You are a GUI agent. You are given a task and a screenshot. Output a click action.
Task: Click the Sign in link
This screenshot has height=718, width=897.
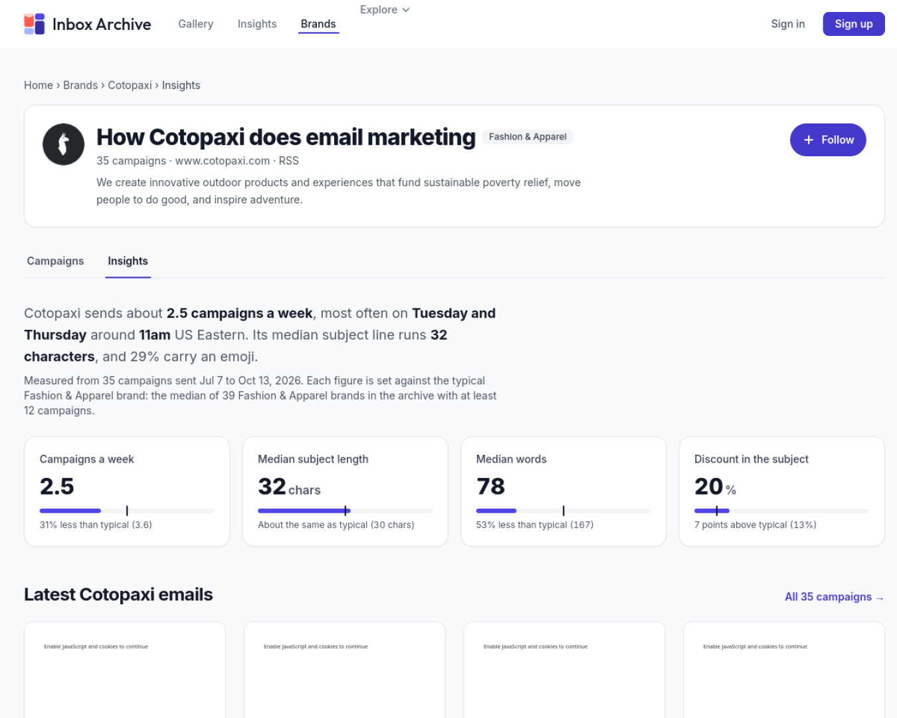[x=788, y=24]
